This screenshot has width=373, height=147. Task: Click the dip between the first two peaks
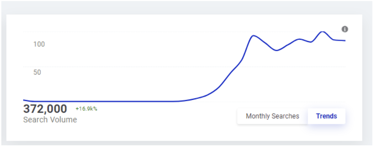click(x=276, y=51)
